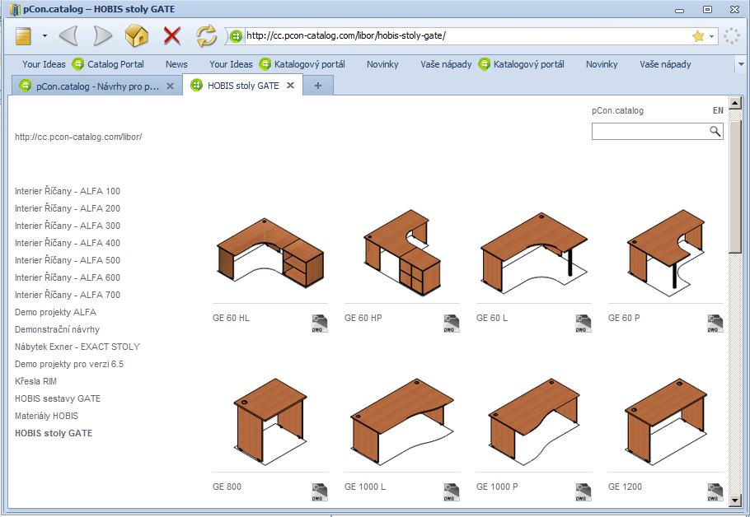Expand the dropdown arrow beside the notebook icon
This screenshot has height=517, width=750.
tap(45, 36)
